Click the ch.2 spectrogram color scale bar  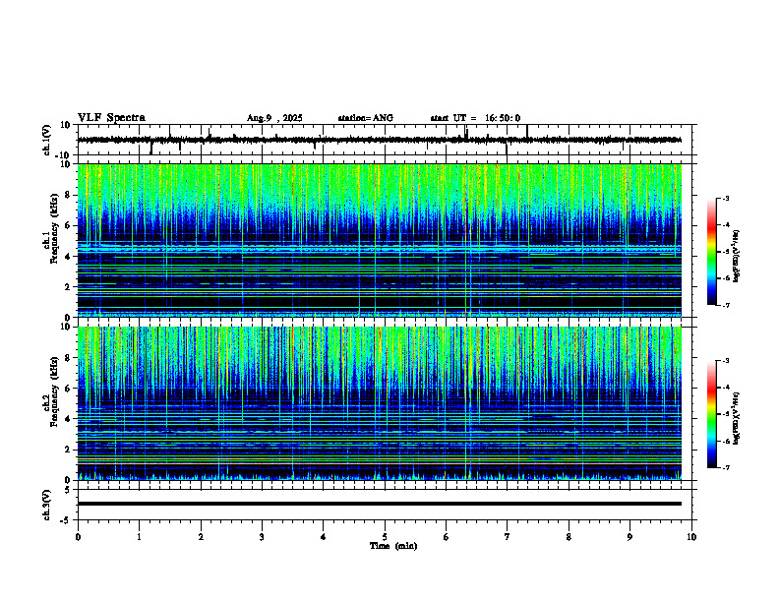click(712, 414)
